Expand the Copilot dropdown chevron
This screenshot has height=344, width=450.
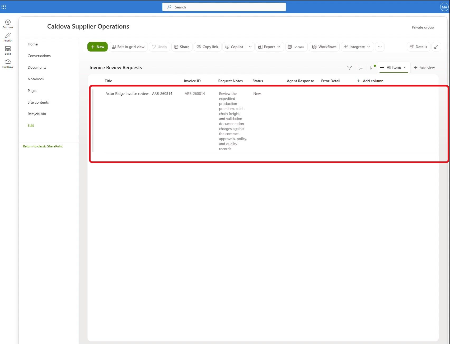click(250, 47)
